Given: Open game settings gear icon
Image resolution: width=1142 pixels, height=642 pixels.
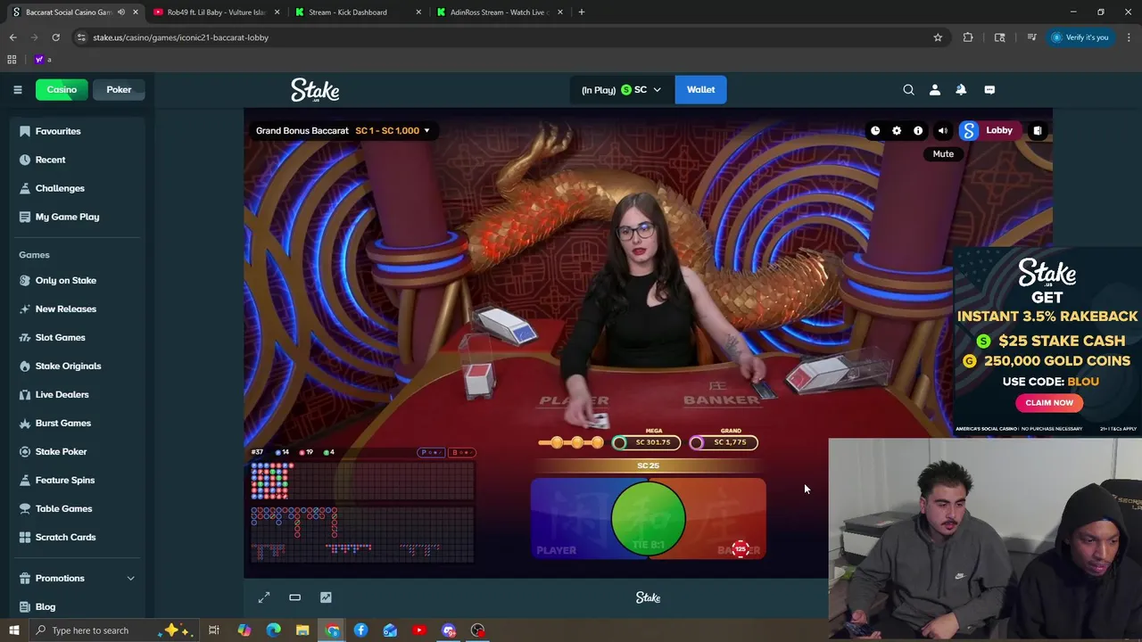Looking at the screenshot, I should pyautogui.click(x=897, y=130).
